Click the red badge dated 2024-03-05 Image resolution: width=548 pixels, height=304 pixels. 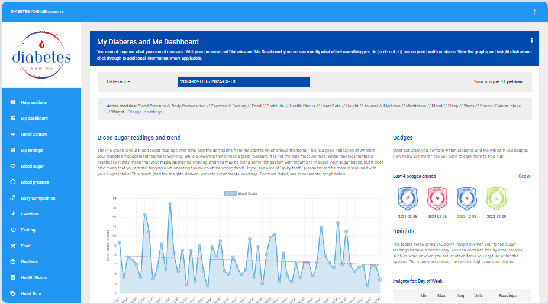coord(437,198)
